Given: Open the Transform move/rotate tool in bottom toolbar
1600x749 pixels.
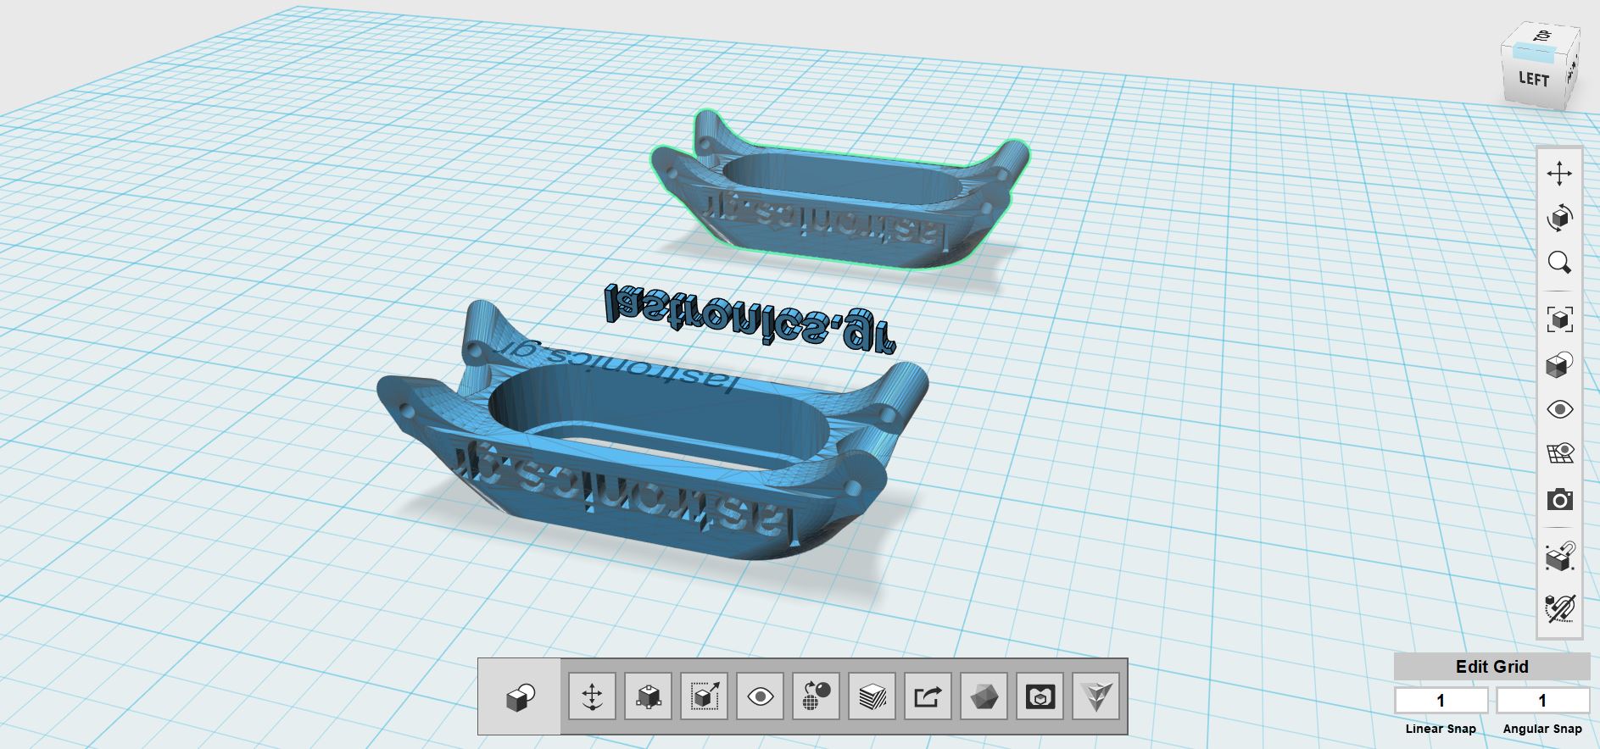Looking at the screenshot, I should click(x=592, y=696).
